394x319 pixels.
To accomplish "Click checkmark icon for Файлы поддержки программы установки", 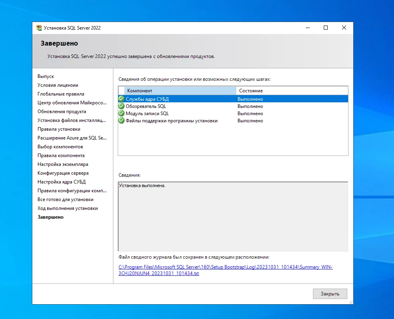I will (121, 120).
